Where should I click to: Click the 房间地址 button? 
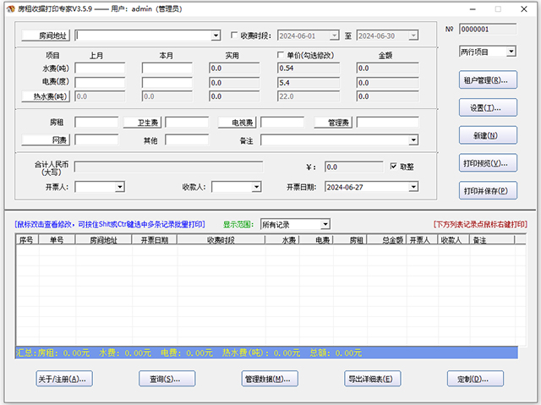coord(46,36)
